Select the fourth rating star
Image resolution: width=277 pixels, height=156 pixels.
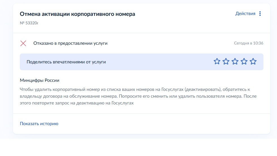(x=244, y=61)
